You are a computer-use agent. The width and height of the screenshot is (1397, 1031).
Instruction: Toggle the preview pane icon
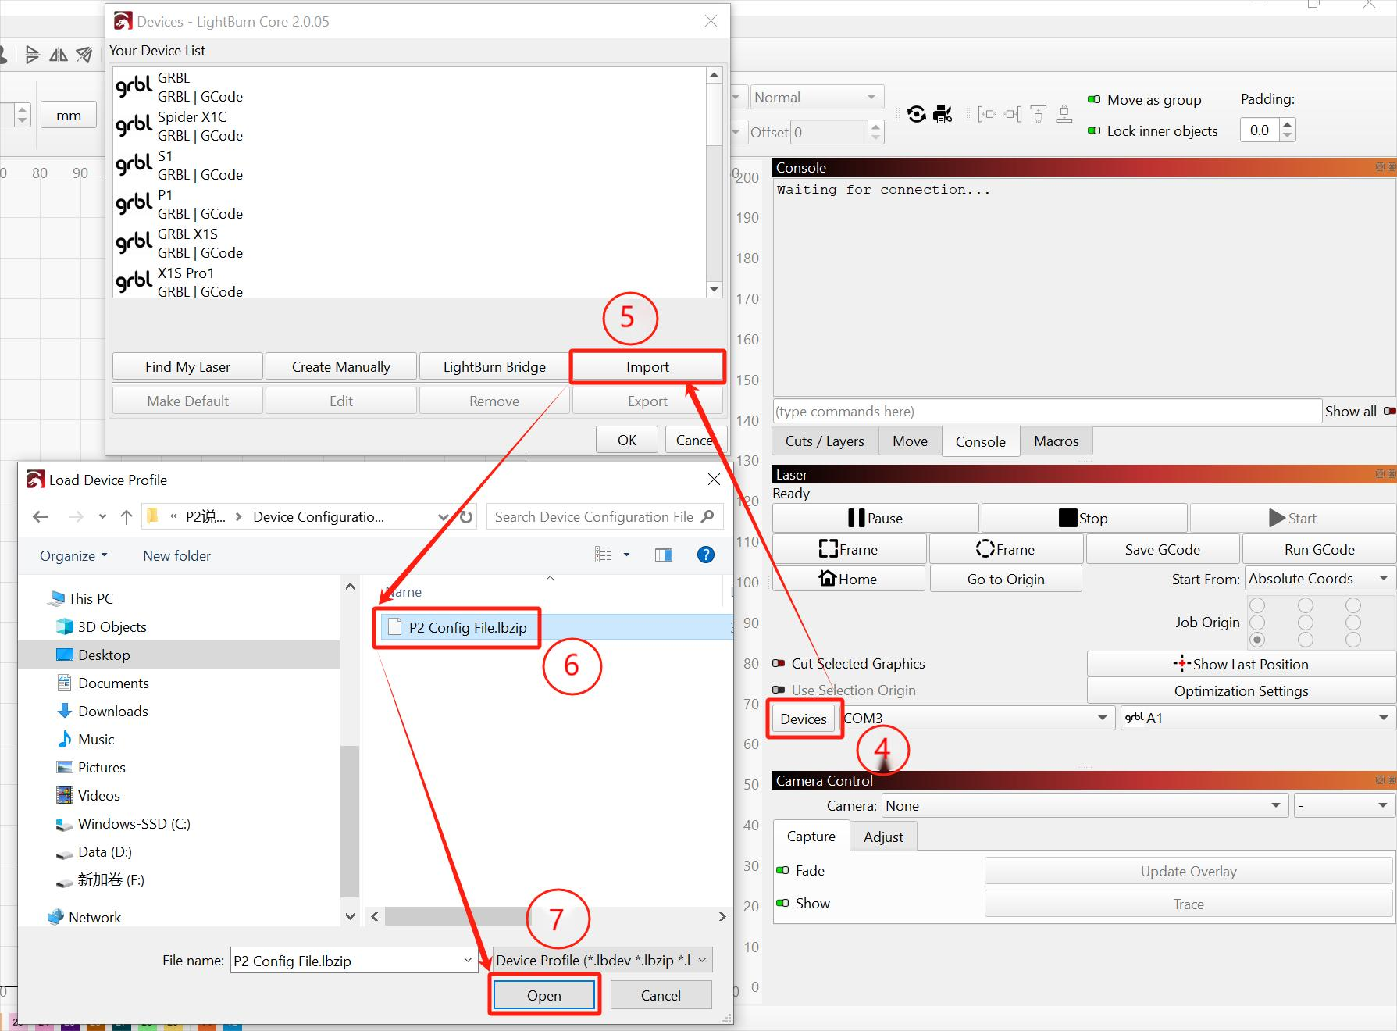click(664, 555)
